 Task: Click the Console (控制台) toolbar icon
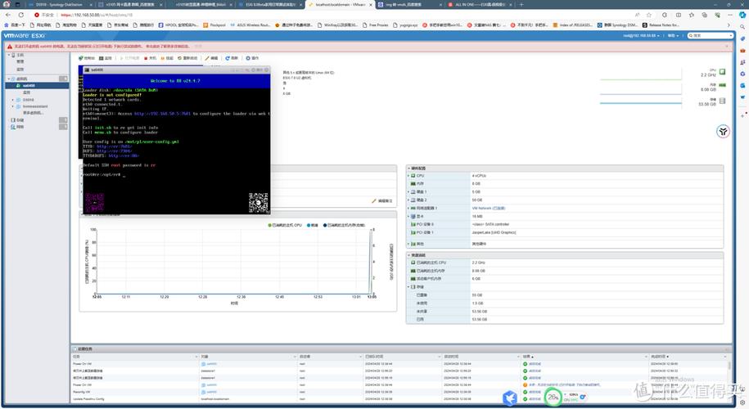pyautogui.click(x=87, y=58)
